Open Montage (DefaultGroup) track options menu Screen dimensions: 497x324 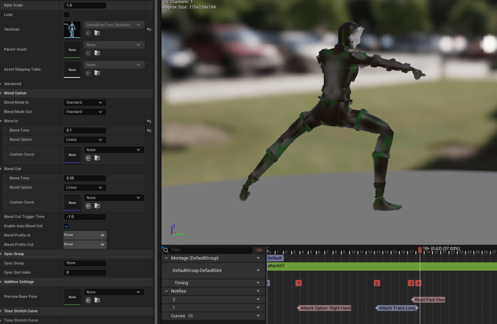pos(258,258)
